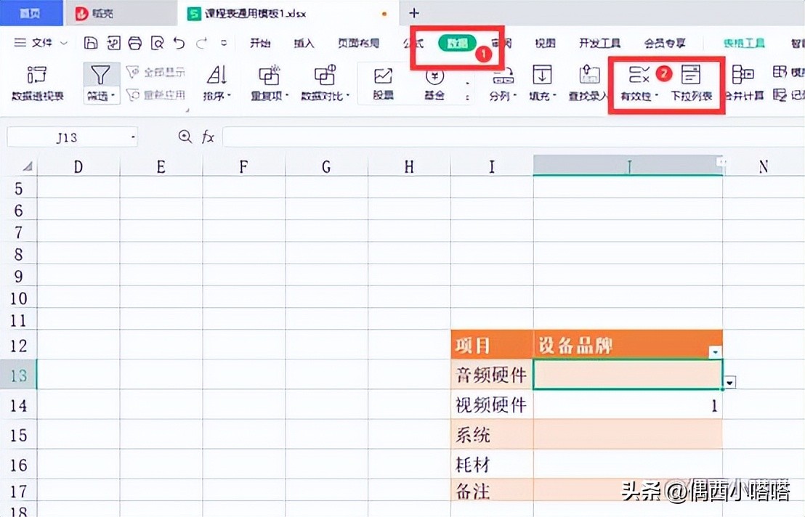Open the 会员专享 ribbon tab
The height and width of the screenshot is (517, 805).
664,43
